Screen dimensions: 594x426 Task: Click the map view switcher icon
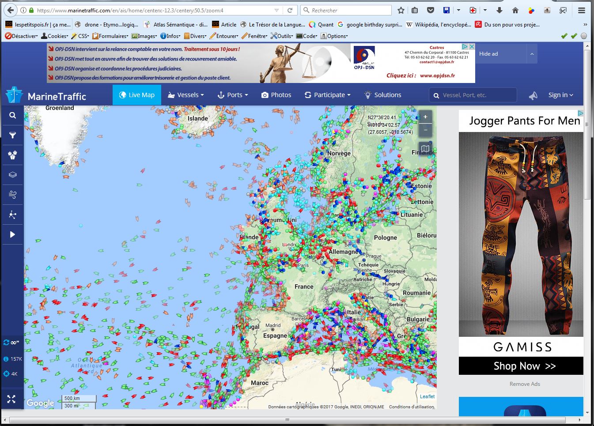[425, 149]
